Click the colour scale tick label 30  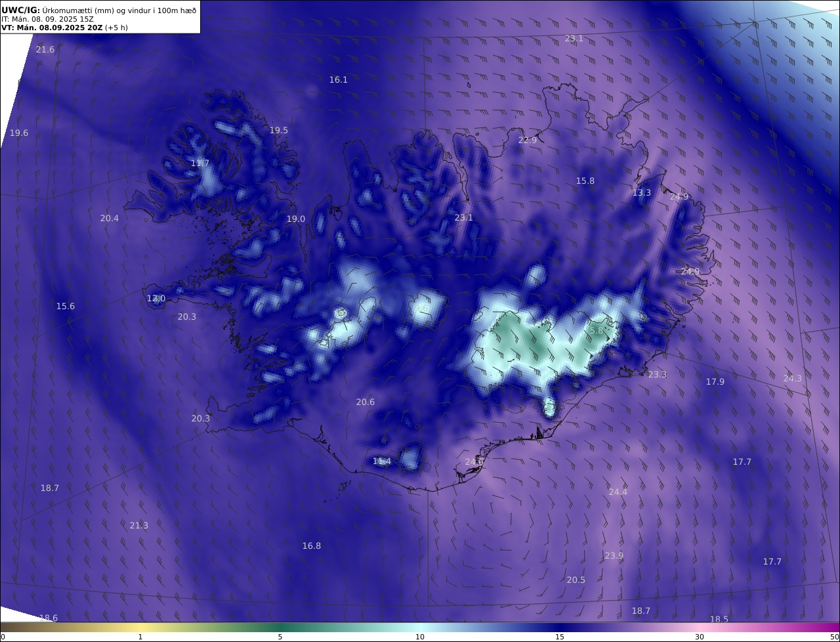point(700,637)
